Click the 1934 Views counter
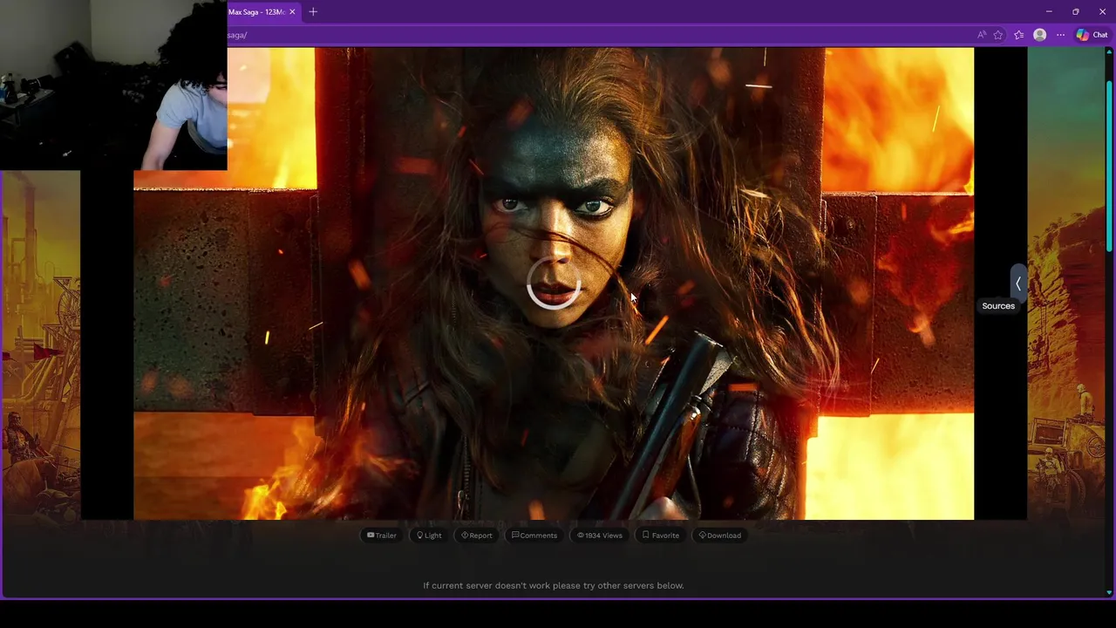 click(x=600, y=536)
